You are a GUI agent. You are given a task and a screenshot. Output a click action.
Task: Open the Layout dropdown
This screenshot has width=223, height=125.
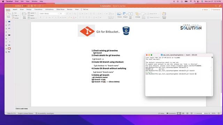click(32, 13)
